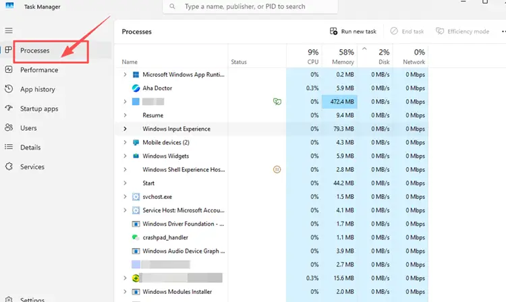The image size is (506, 302).
Task: Switch to the Users tab
Action: (x=28, y=128)
